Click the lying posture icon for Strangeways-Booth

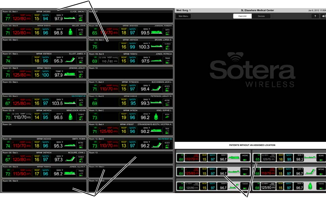[x=156, y=131]
